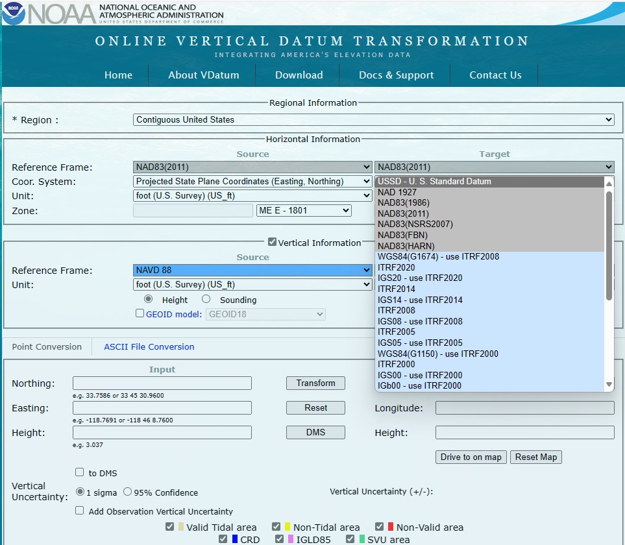Image resolution: width=625 pixels, height=545 pixels.
Task: Select 1 sigma uncertainty option
Action: click(x=80, y=492)
